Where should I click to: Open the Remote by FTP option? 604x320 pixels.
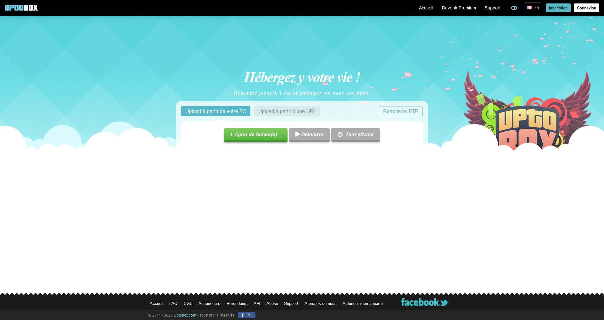pos(401,111)
